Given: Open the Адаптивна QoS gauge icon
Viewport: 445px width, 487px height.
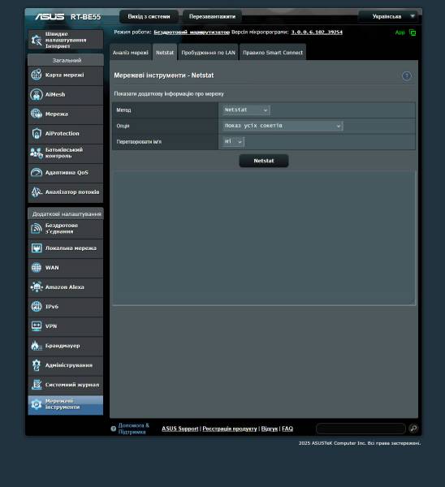Looking at the screenshot, I should 37,172.
